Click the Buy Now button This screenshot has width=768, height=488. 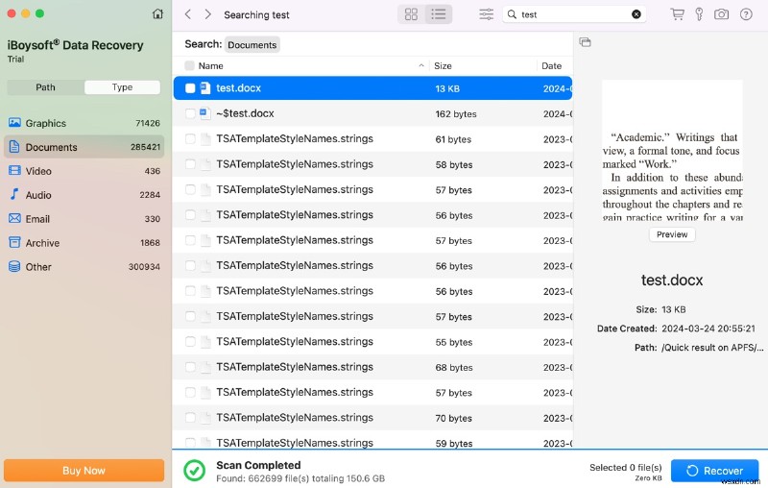coord(84,471)
